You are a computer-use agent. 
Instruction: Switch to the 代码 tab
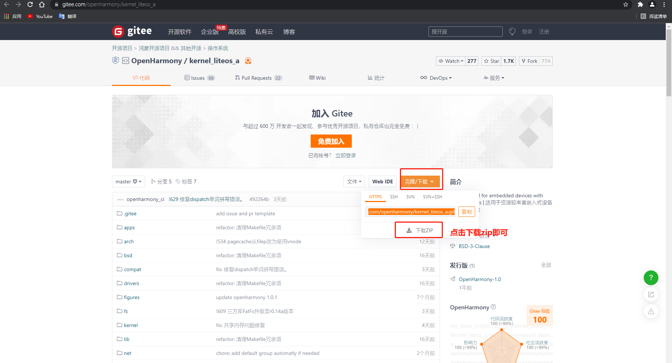tap(141, 78)
